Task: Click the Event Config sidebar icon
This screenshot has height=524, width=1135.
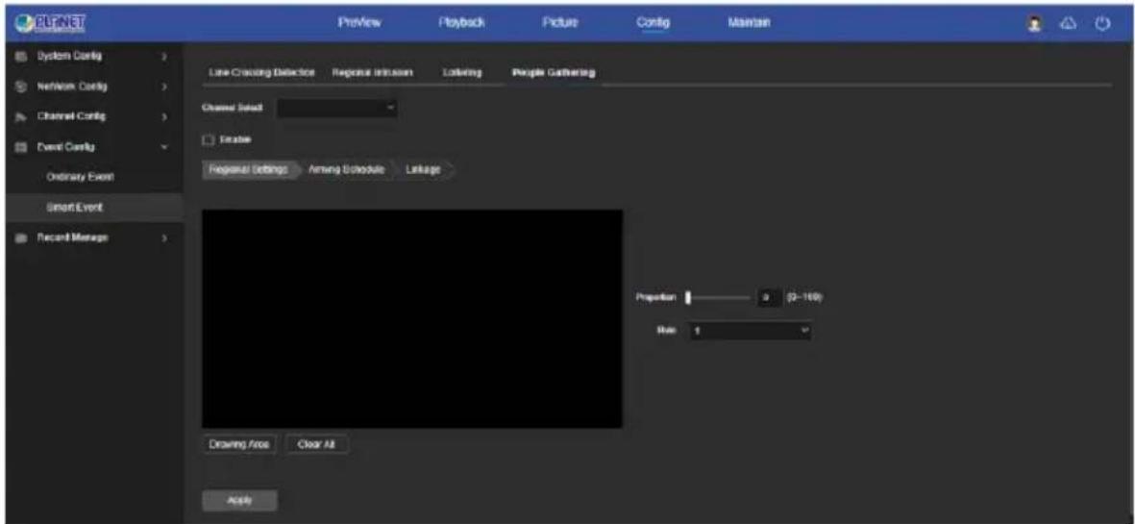Action: 21,147
